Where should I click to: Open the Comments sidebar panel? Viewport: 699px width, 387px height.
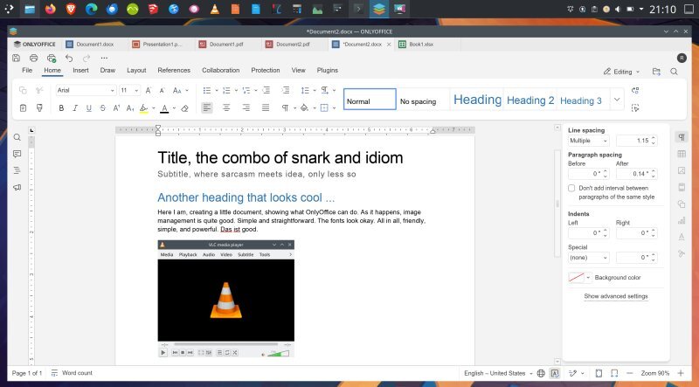tap(17, 154)
